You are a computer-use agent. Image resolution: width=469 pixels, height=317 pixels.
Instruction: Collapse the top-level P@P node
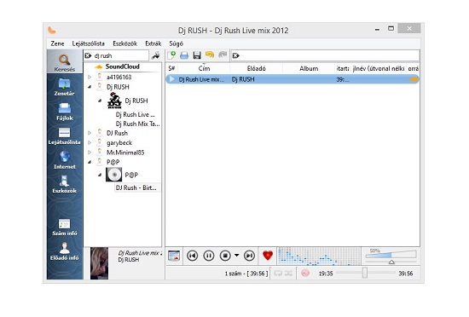click(x=90, y=162)
